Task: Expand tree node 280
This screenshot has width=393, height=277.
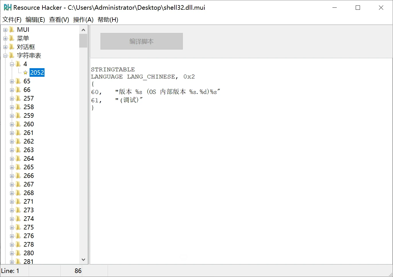Action: point(12,253)
